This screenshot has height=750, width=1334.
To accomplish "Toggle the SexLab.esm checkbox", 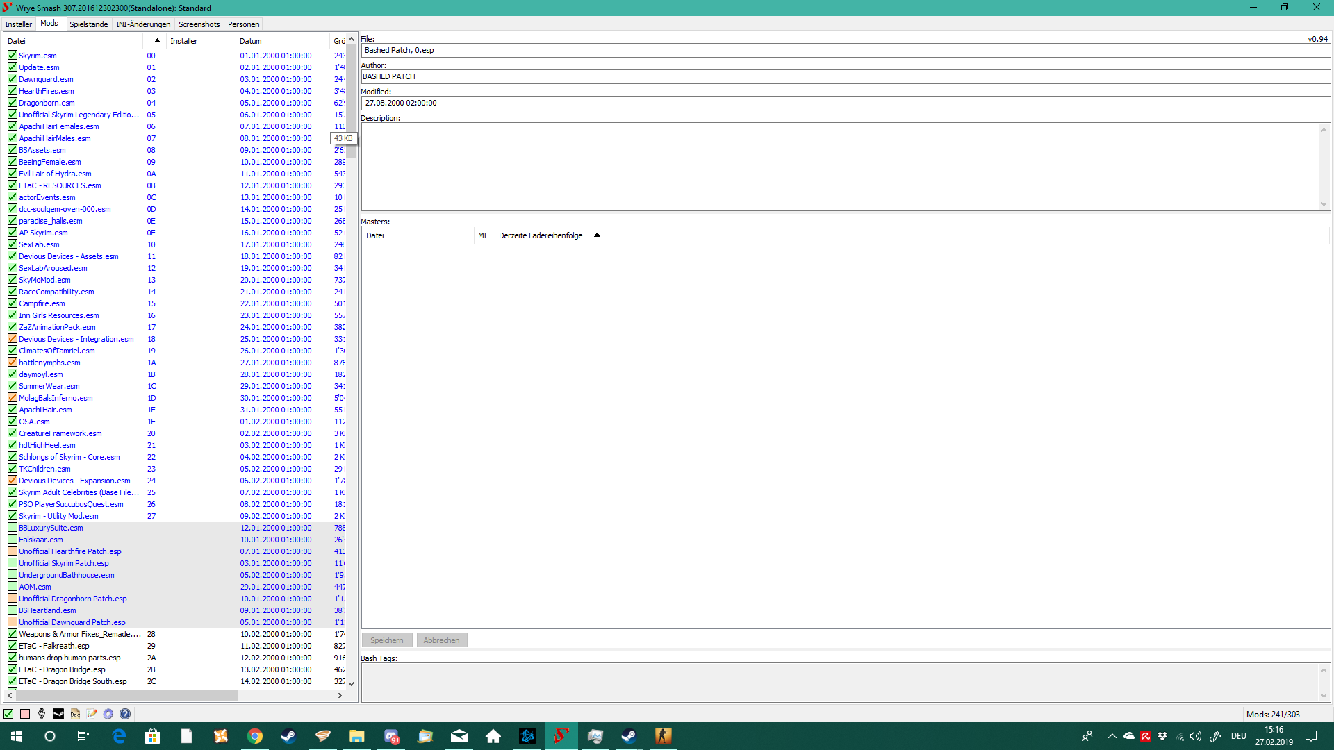I will pos(13,244).
